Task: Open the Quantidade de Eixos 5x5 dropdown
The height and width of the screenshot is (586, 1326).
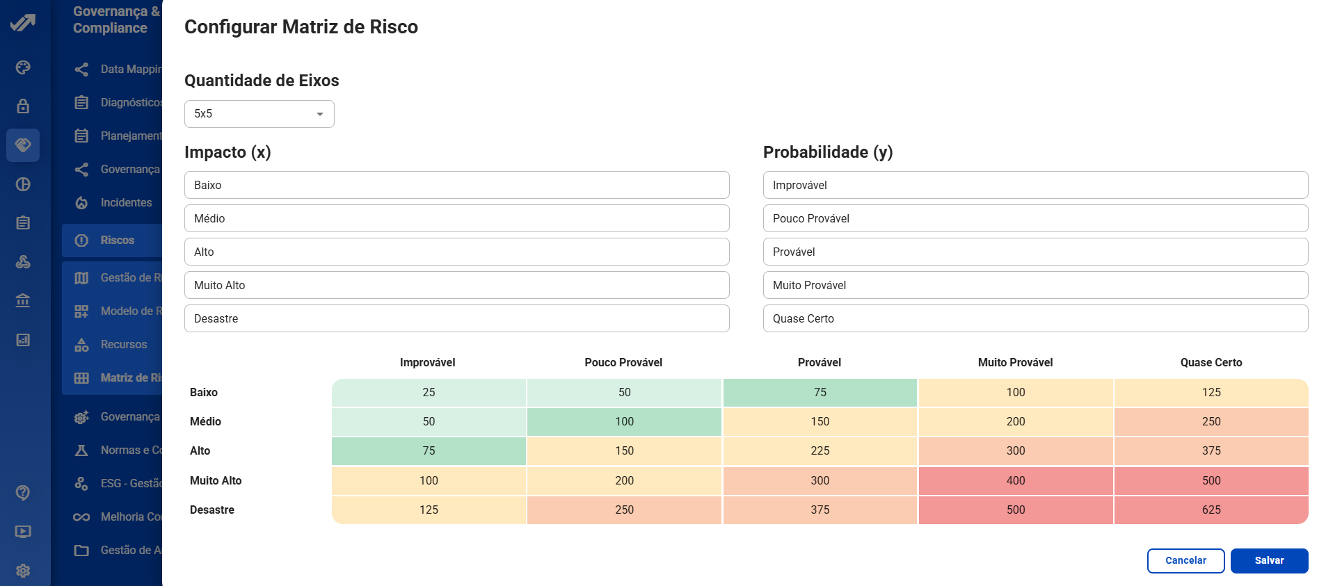Action: pos(259,114)
